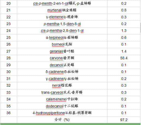Select p-mentha-1,5-dien-8-ol text
The width and height of the screenshot is (141, 125).
click(62, 24)
